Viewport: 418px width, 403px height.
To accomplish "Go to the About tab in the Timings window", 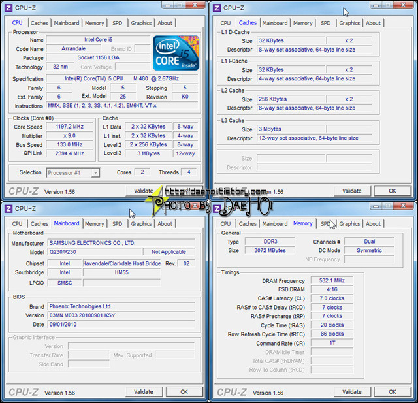I will tap(373, 224).
